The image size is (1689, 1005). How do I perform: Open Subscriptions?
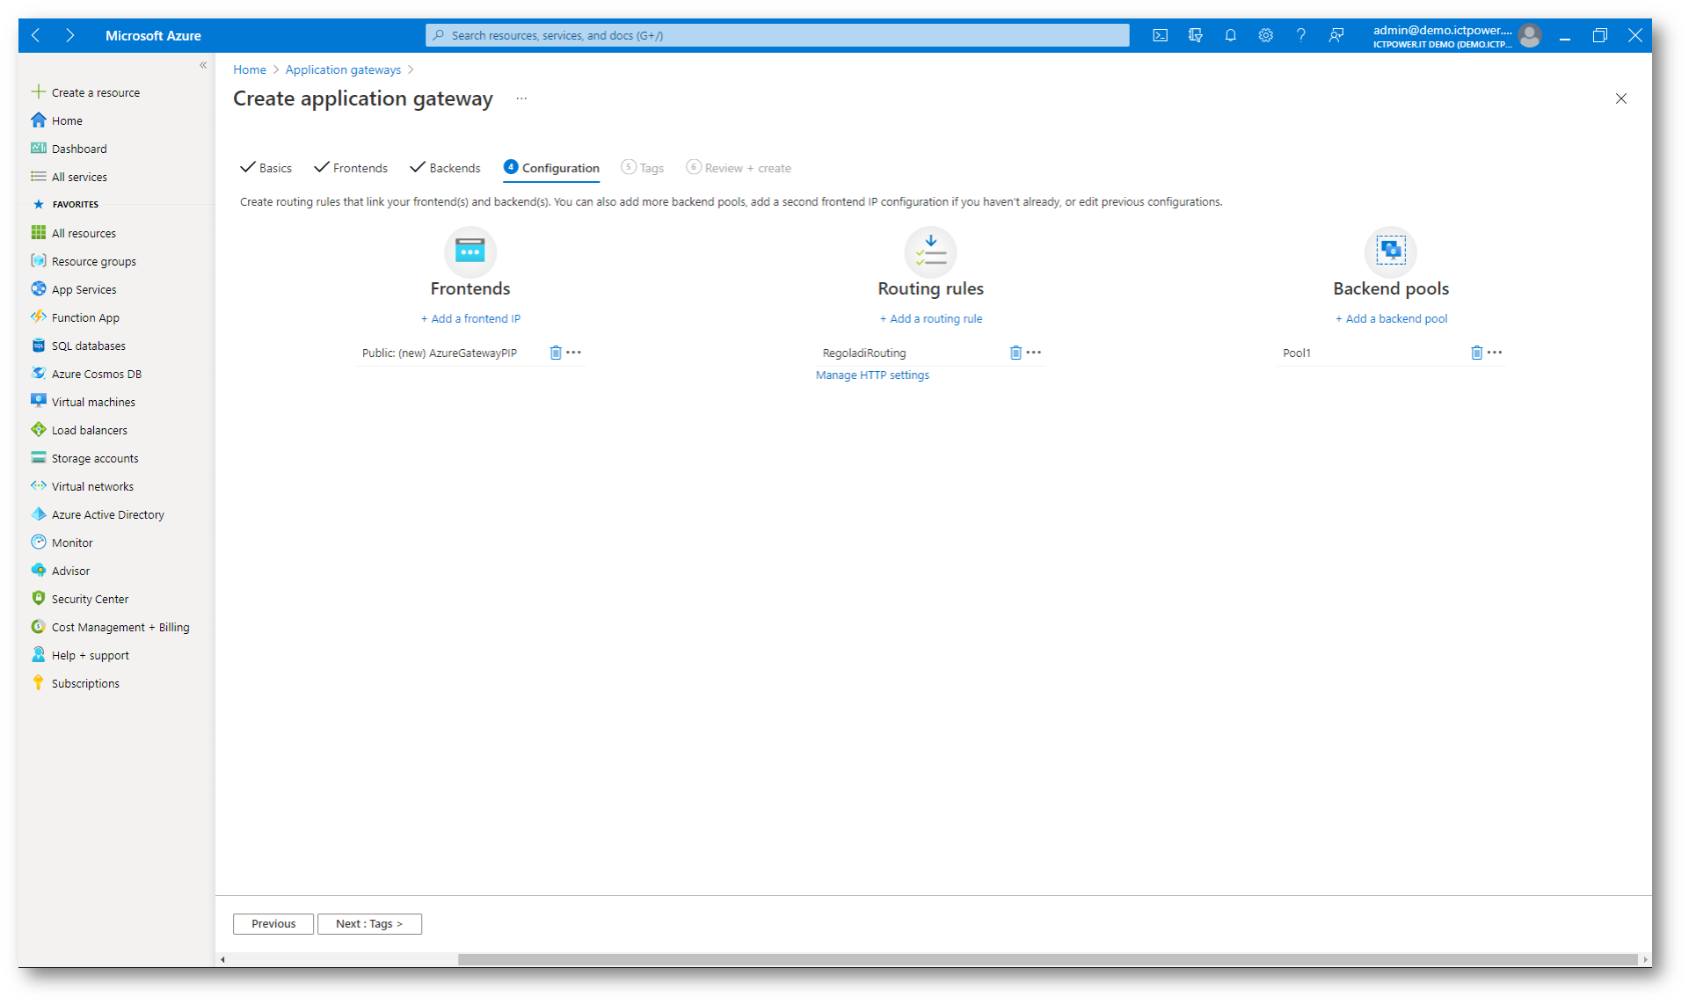(75, 683)
